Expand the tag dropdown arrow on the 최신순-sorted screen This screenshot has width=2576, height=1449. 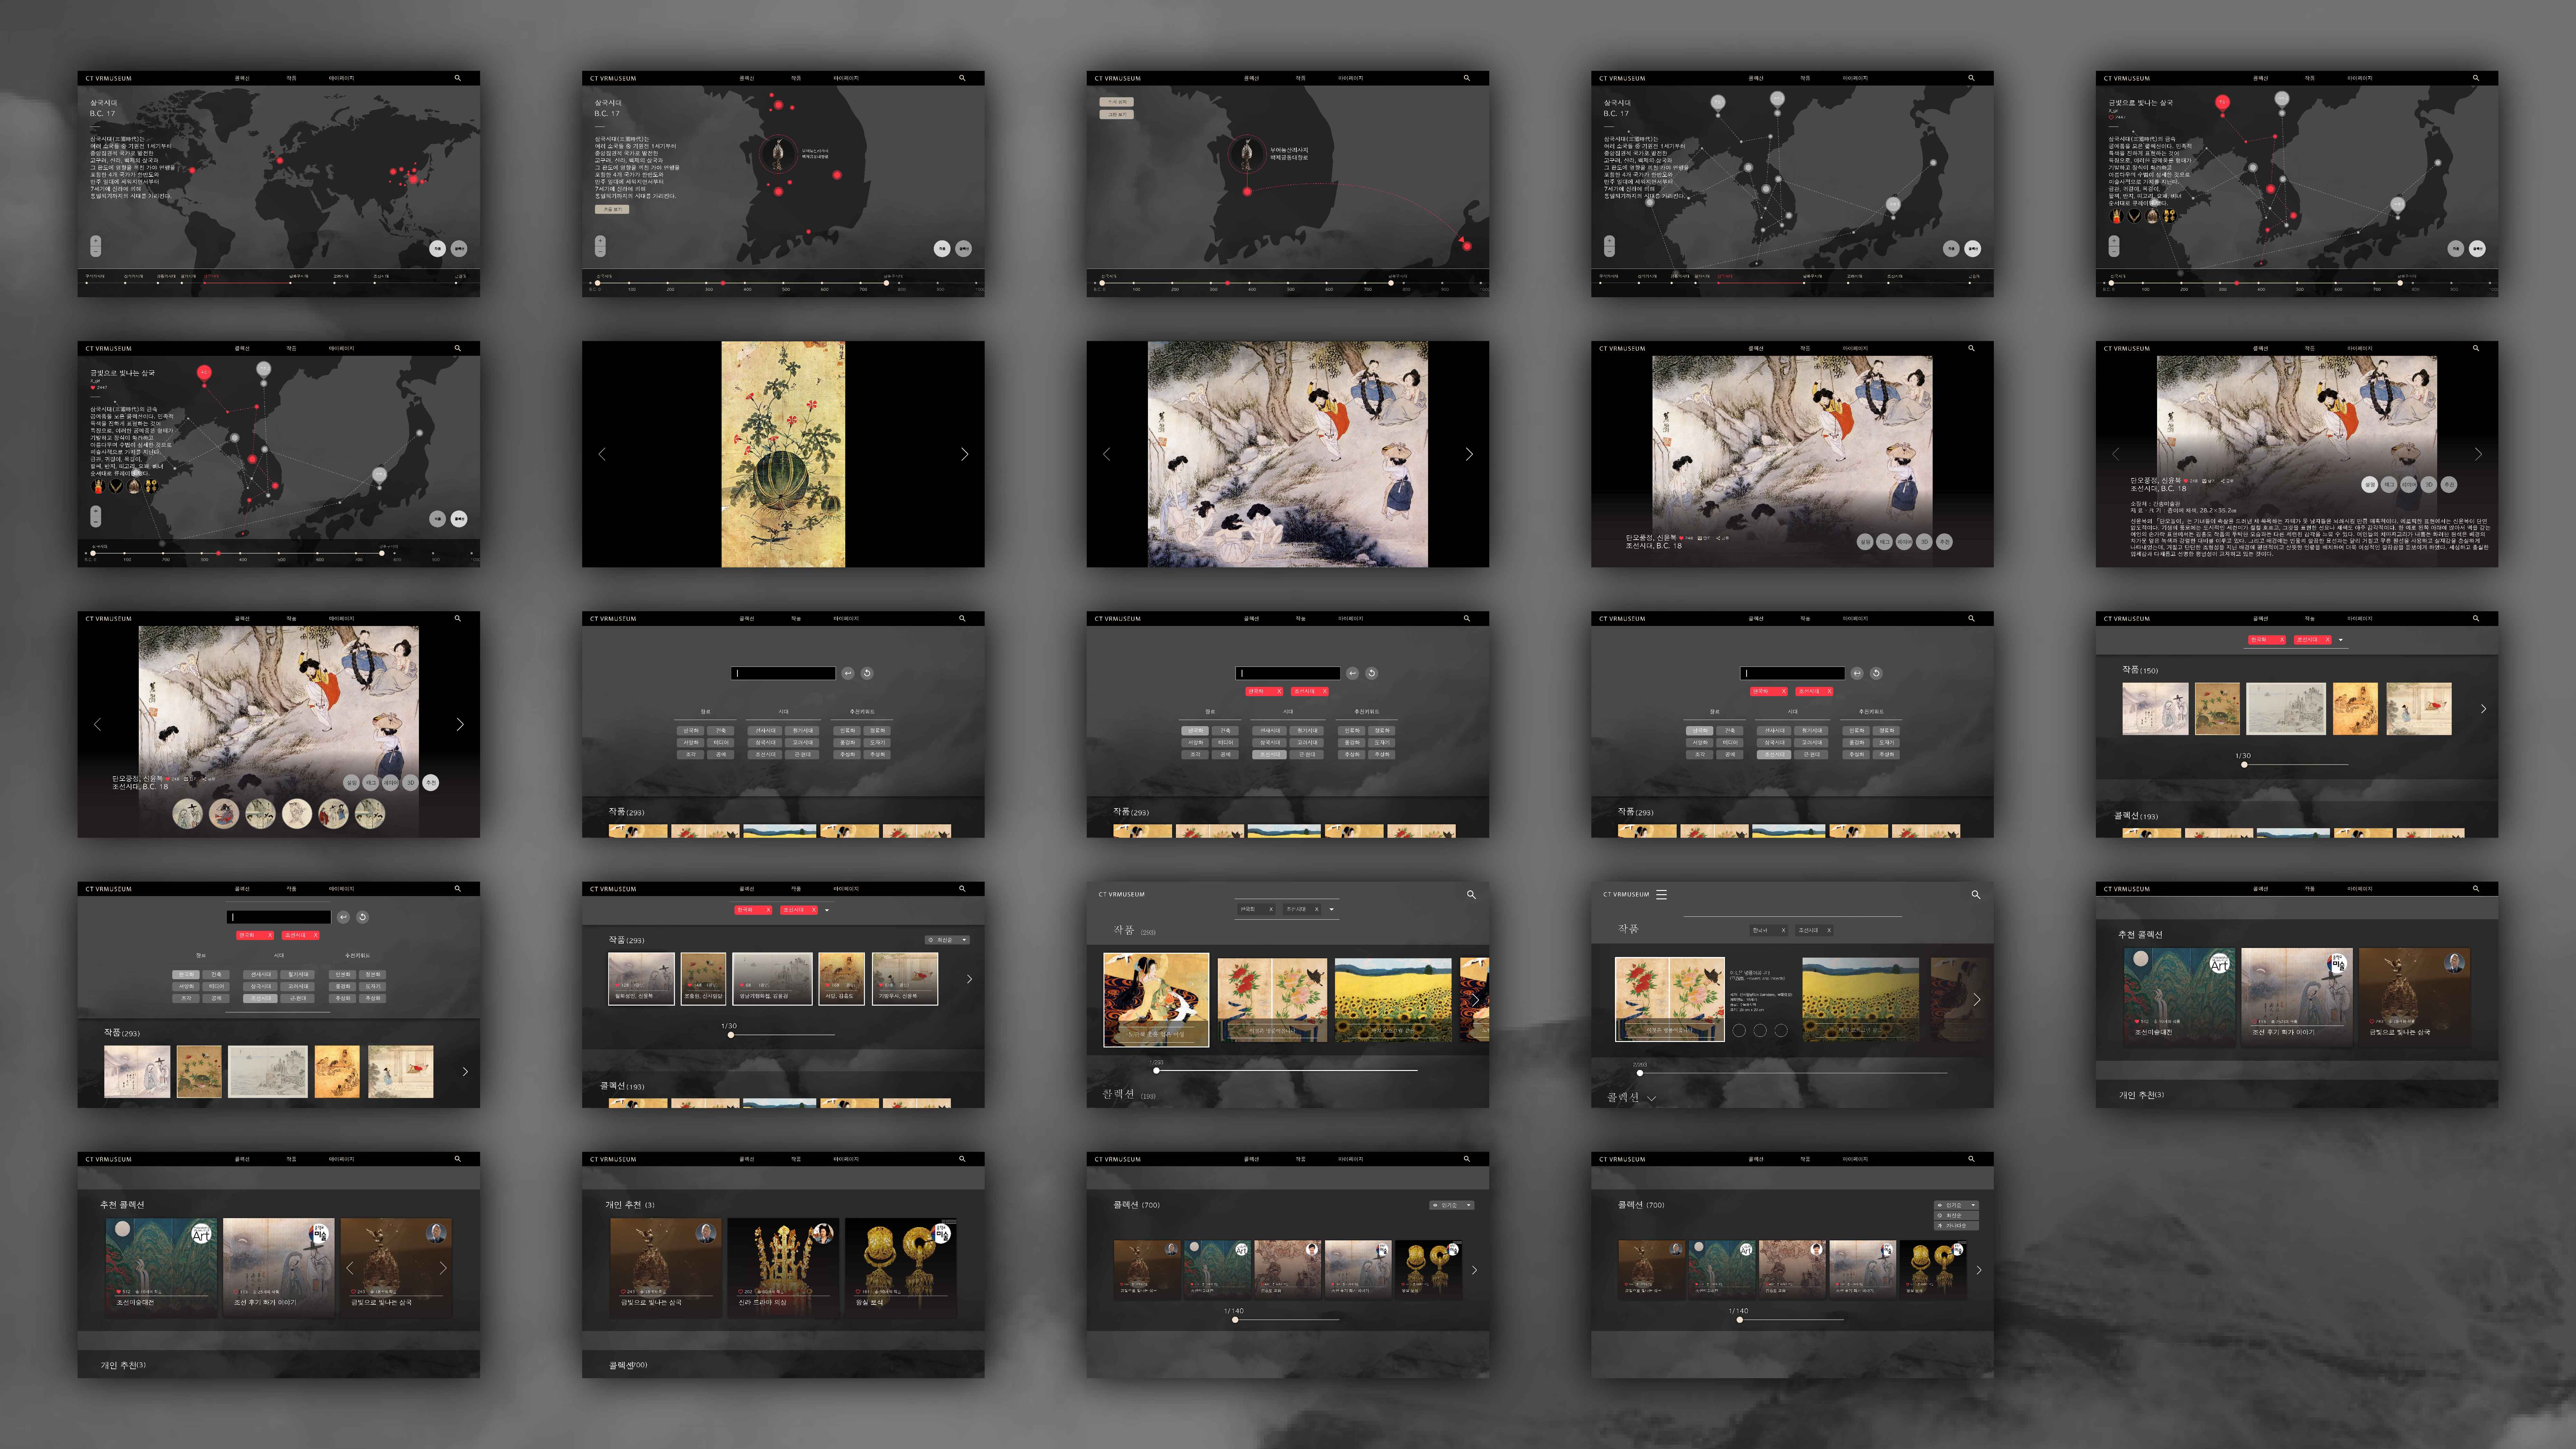click(827, 910)
